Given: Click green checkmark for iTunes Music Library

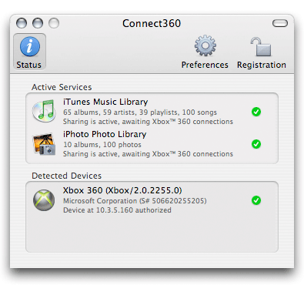Looking at the screenshot, I should (x=256, y=112).
